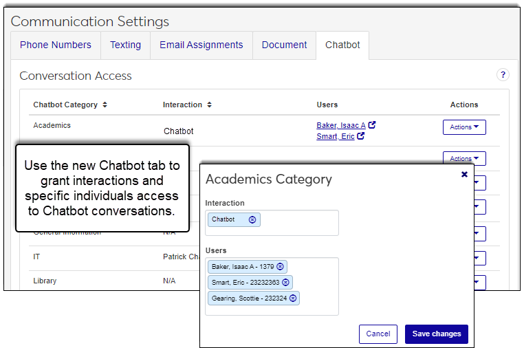
Task: Open the help question mark icon
Action: 503,75
